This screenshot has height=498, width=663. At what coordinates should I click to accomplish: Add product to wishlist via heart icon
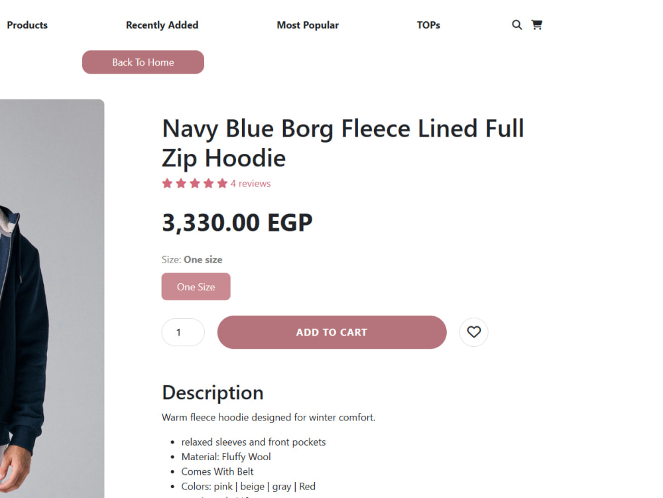473,332
